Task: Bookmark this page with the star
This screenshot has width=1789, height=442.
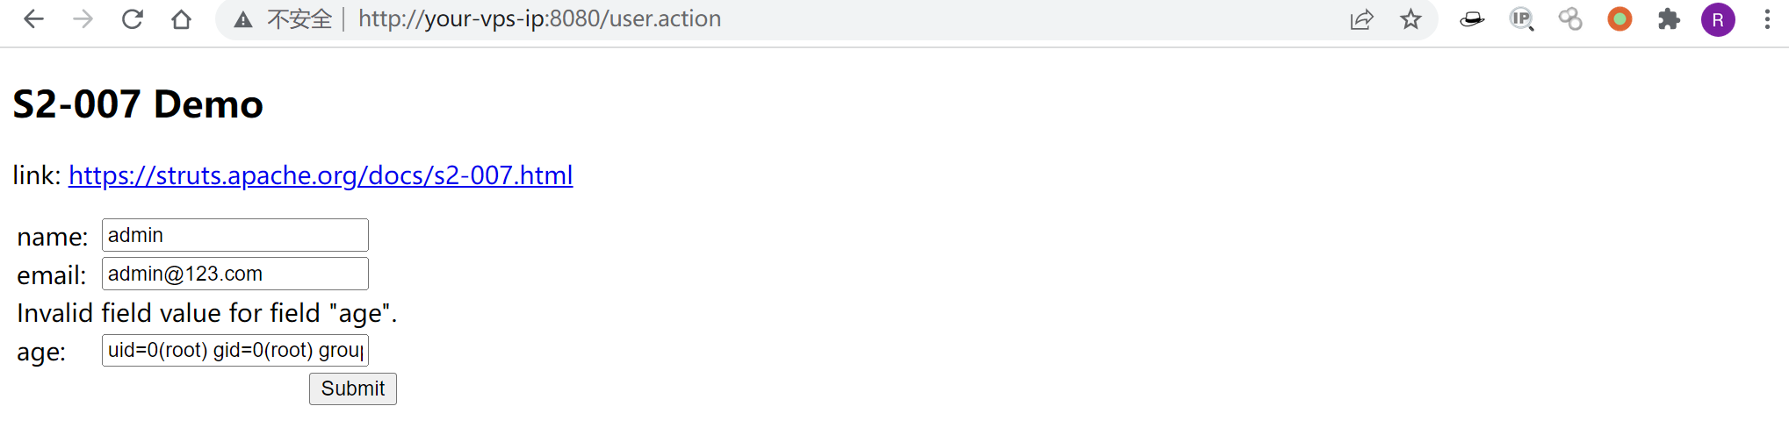Action: 1410,19
